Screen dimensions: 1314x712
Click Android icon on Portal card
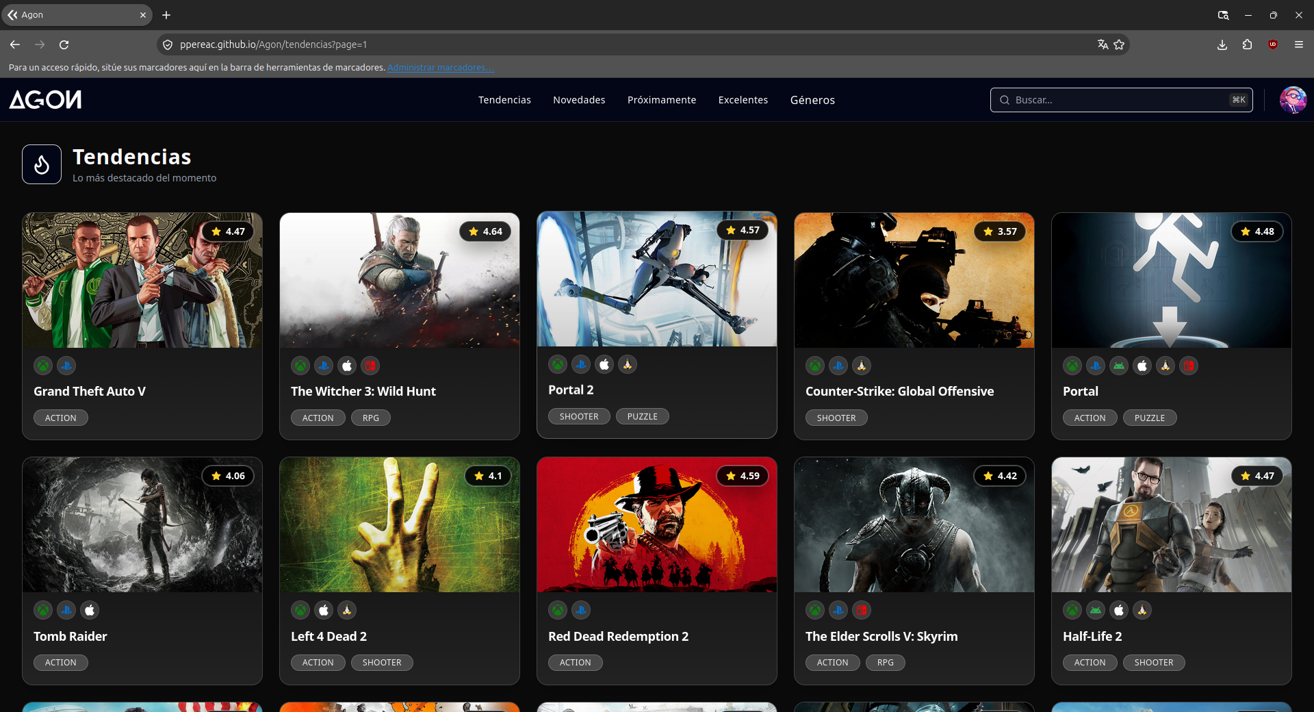pyautogui.click(x=1119, y=366)
